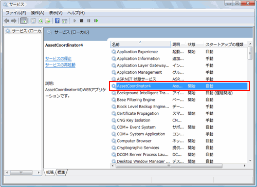This screenshot has height=187, width=257.
Task: Sort by the 名前 column header
Action: pos(140,45)
